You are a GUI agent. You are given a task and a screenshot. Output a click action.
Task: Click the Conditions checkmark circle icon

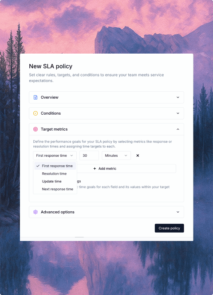(x=35, y=113)
